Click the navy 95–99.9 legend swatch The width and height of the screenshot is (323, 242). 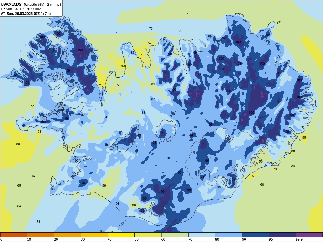point(282,235)
